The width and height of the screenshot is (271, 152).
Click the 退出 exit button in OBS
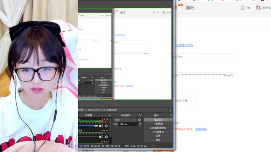158,140
